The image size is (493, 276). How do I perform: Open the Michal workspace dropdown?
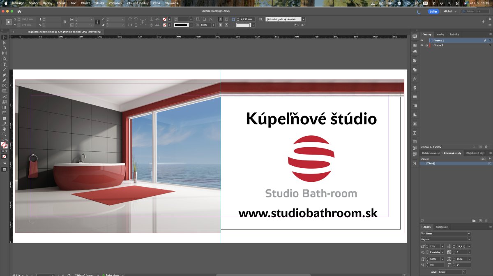tap(449, 12)
